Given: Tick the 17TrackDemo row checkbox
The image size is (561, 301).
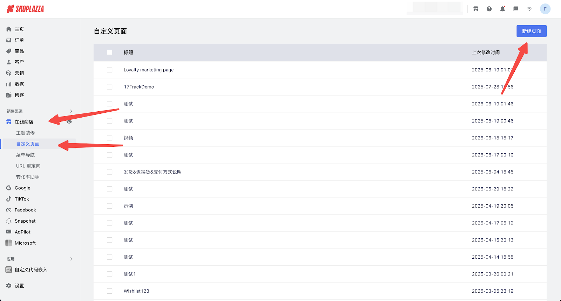Looking at the screenshot, I should point(110,87).
